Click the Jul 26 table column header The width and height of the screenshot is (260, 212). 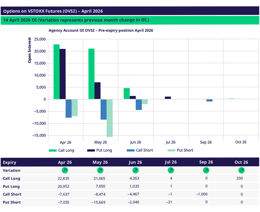pos(171,162)
